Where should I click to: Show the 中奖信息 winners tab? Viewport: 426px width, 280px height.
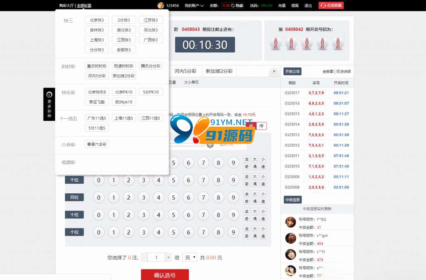(x=292, y=200)
